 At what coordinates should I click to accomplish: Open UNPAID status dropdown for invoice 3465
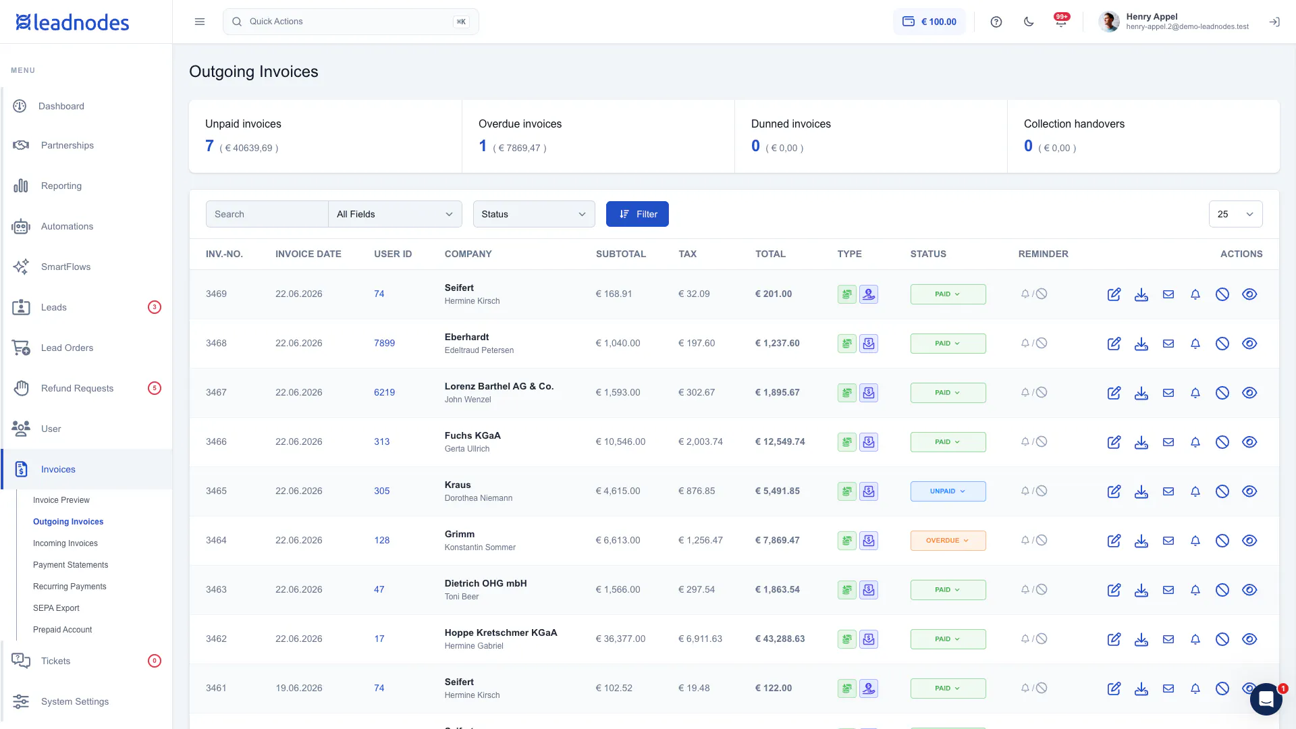coord(948,491)
